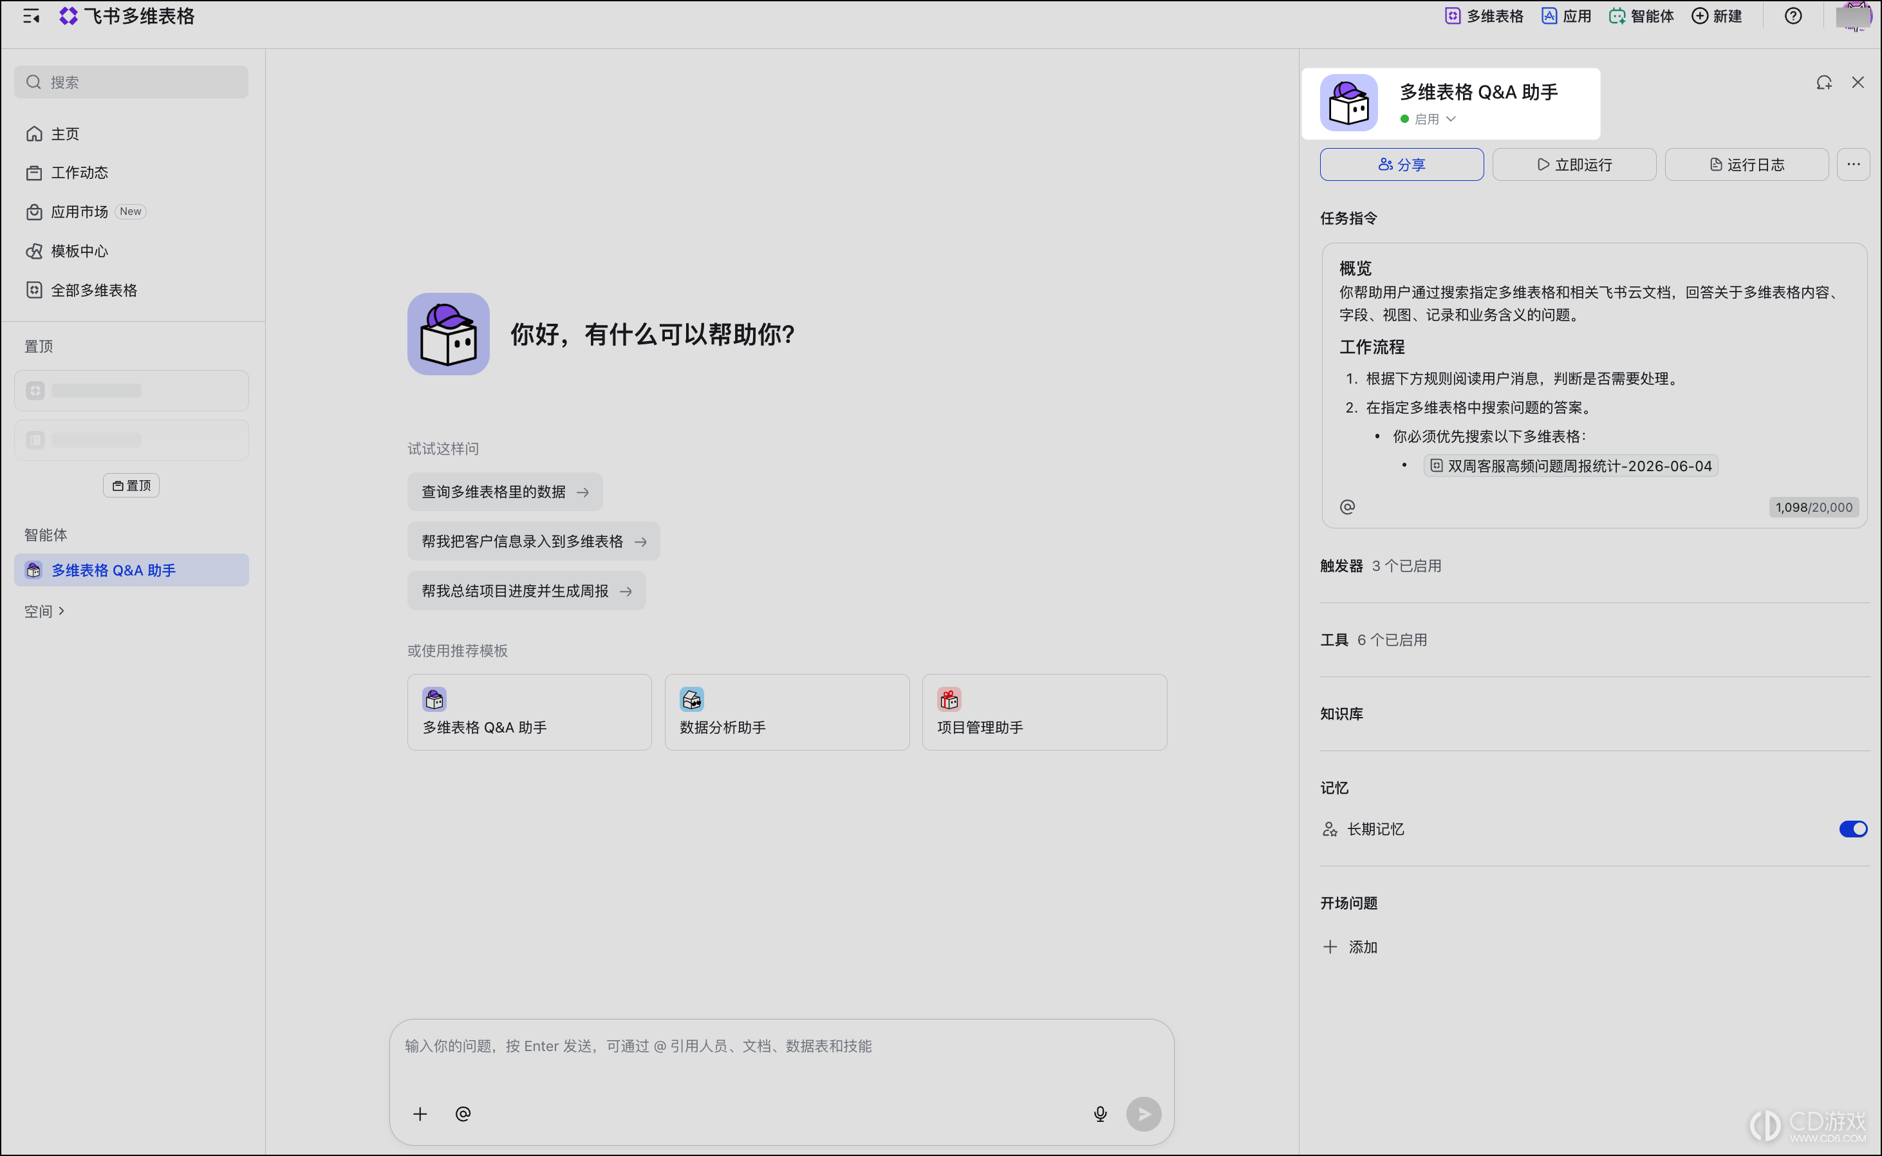This screenshot has height=1156, width=1882.
Task: Open 应用市场 in the sidebar
Action: click(x=131, y=212)
